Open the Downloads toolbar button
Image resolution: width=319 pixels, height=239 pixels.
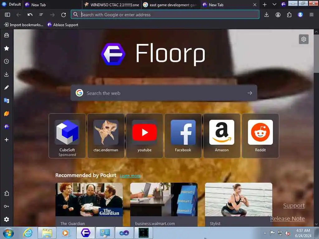tap(267, 15)
